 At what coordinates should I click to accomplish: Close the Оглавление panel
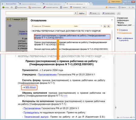coord(112,20)
